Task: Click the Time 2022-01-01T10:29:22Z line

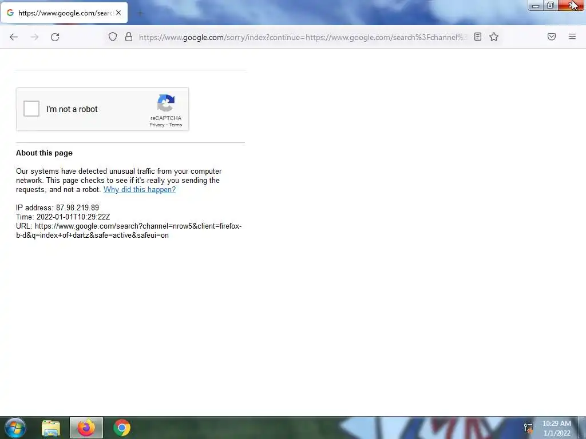Action: [x=63, y=217]
